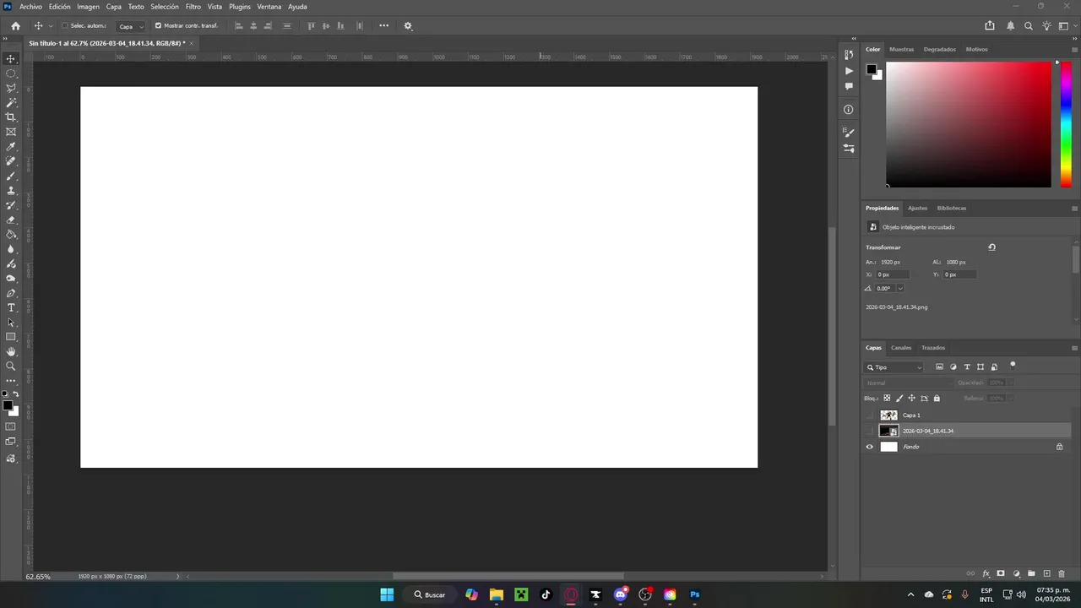This screenshot has height=608, width=1081.
Task: Open the Color panel menu
Action: (x=1074, y=49)
